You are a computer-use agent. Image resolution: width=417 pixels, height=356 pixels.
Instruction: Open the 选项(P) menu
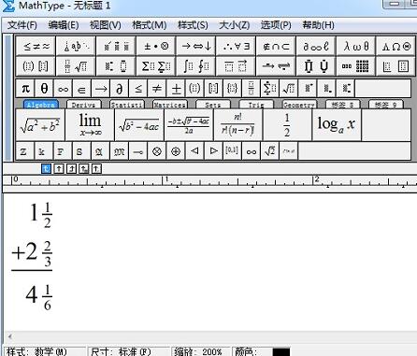[x=276, y=25]
